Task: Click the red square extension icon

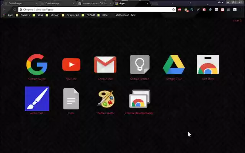Action: [222, 10]
